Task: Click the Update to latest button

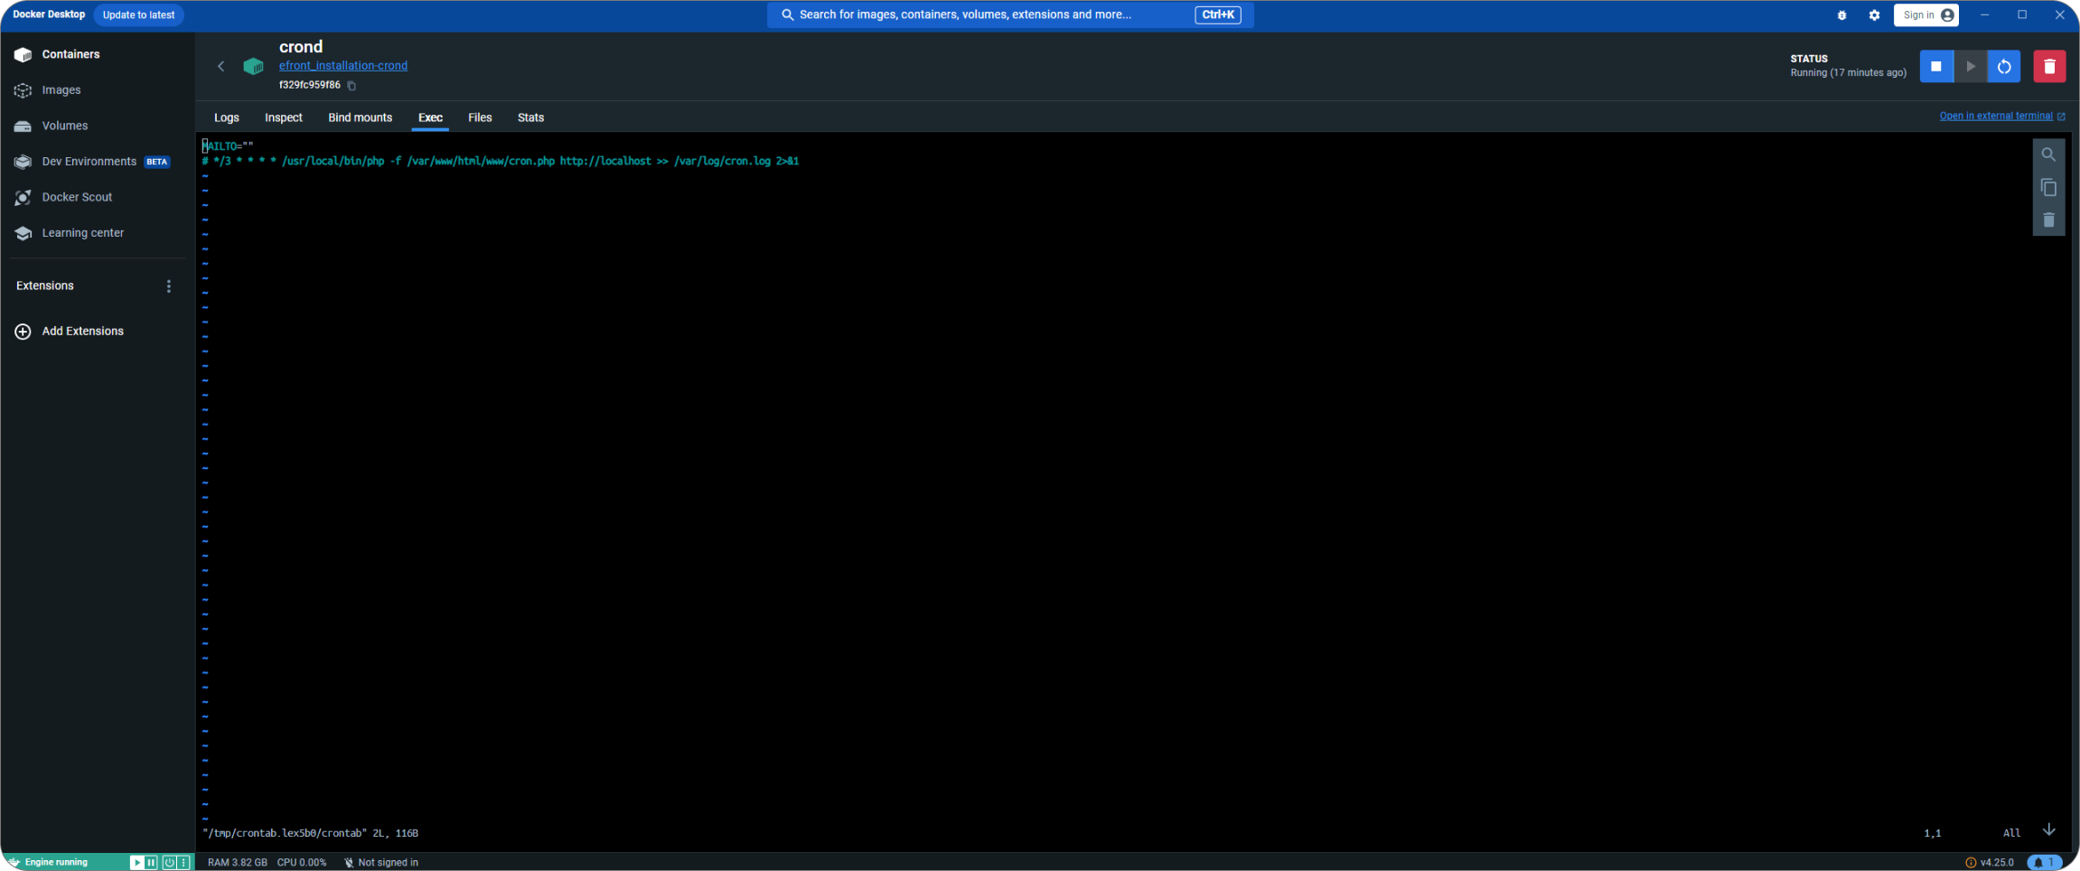Action: point(138,15)
